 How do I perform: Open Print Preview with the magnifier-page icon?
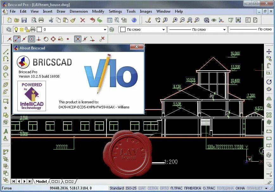[34, 20]
